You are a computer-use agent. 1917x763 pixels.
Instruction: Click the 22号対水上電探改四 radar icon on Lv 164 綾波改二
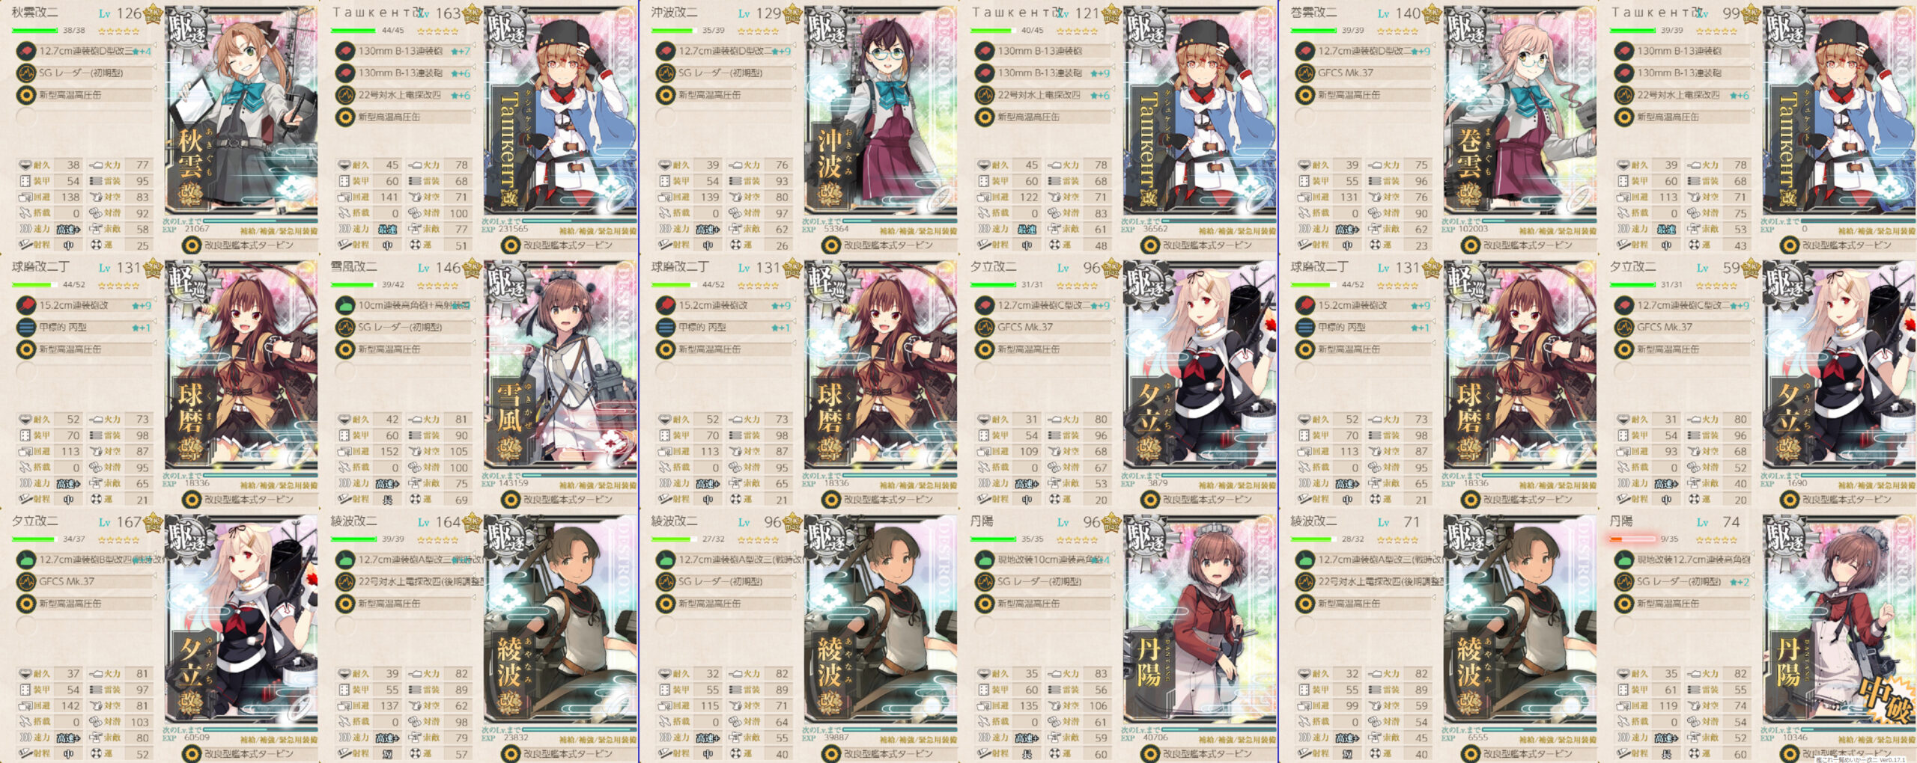pos(345,581)
